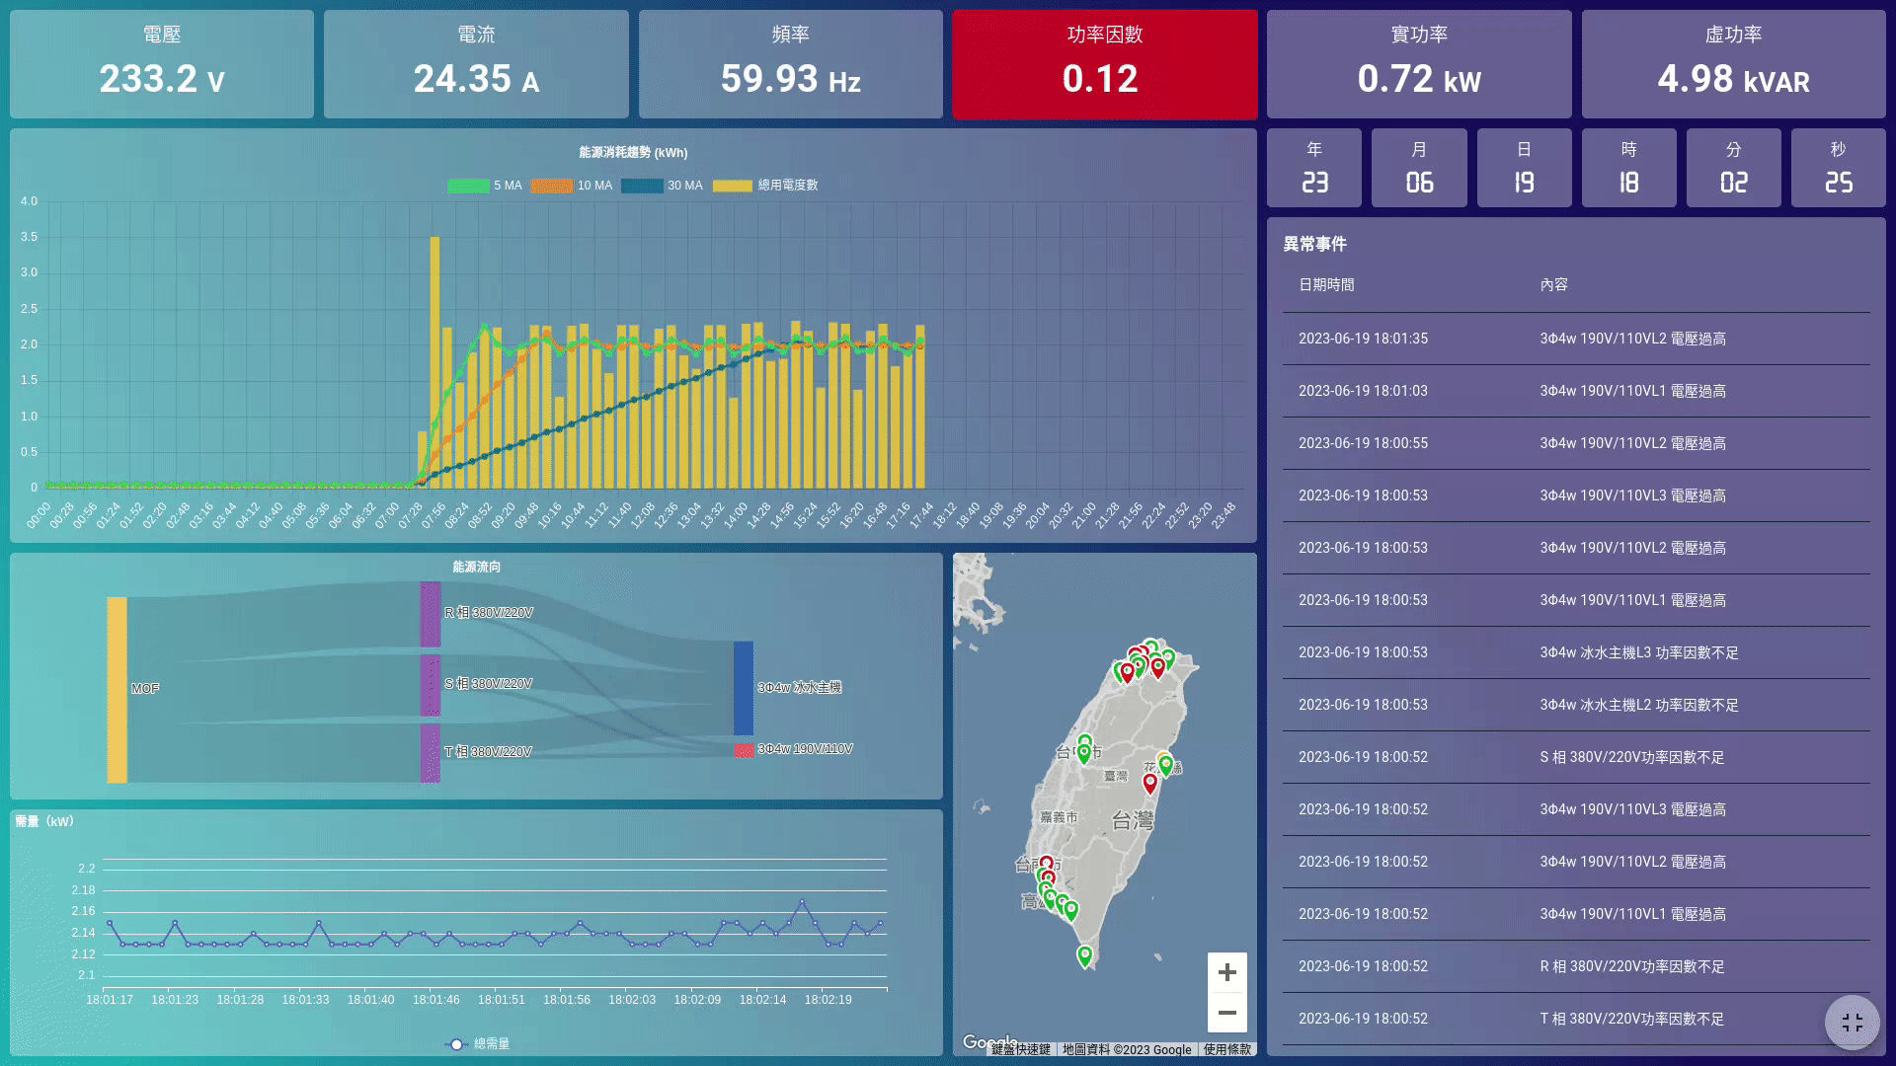1896x1066 pixels.
Task: Click the 電壓 233.2 V card
Action: pos(162,64)
